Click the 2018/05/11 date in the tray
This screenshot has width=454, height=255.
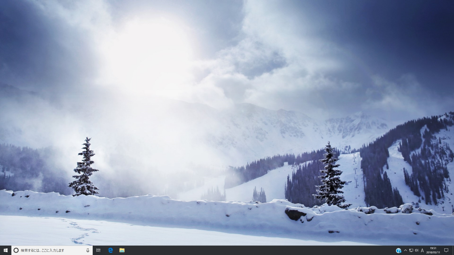(x=433, y=252)
